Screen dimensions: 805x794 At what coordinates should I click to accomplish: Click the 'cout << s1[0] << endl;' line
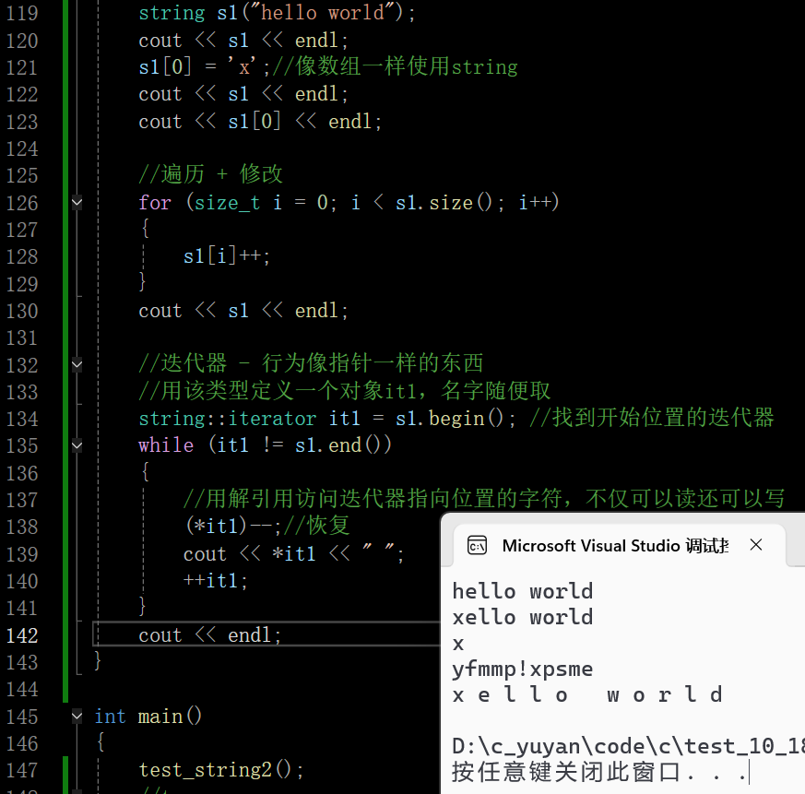tap(260, 122)
